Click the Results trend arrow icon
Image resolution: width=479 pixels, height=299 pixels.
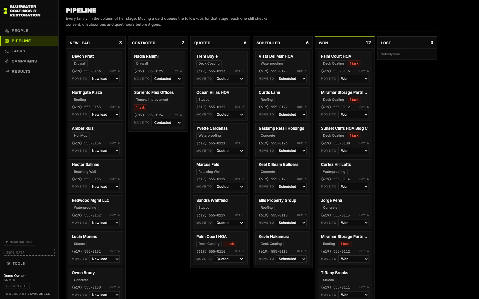click(7, 71)
